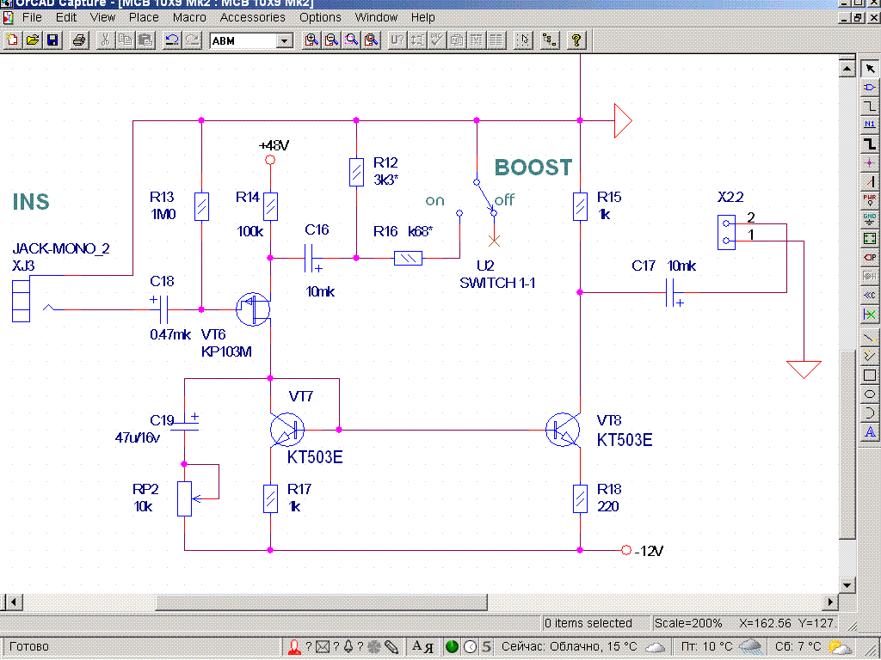881x660 pixels.
Task: Select the Place Wire tool
Action: pos(870,105)
